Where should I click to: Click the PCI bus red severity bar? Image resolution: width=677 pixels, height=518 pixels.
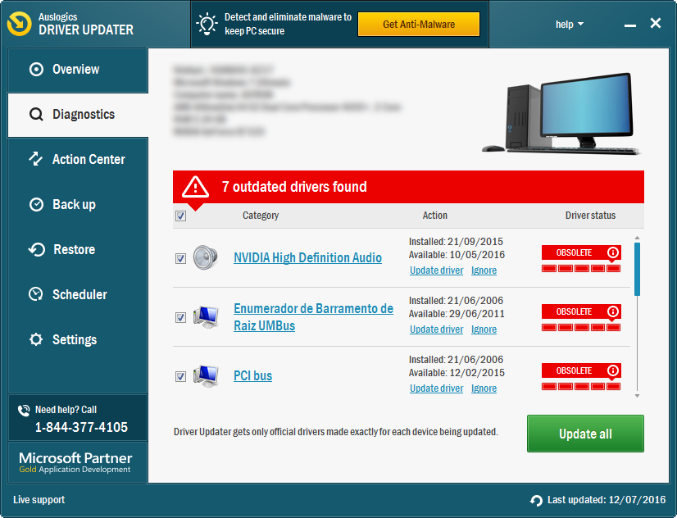[x=581, y=386]
